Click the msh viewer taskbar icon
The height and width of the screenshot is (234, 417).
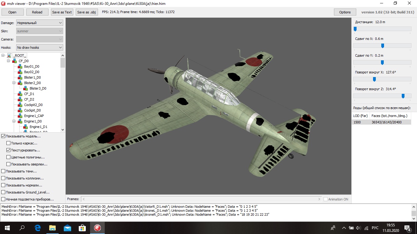[x=97, y=228]
